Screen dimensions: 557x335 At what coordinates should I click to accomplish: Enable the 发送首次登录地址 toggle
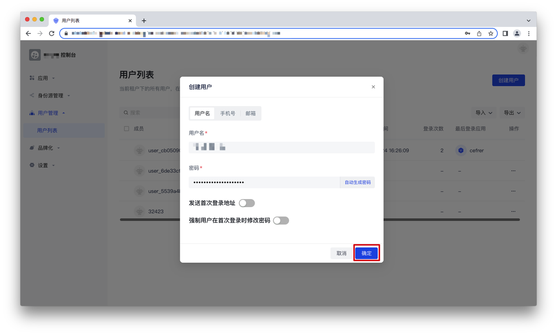click(x=247, y=203)
